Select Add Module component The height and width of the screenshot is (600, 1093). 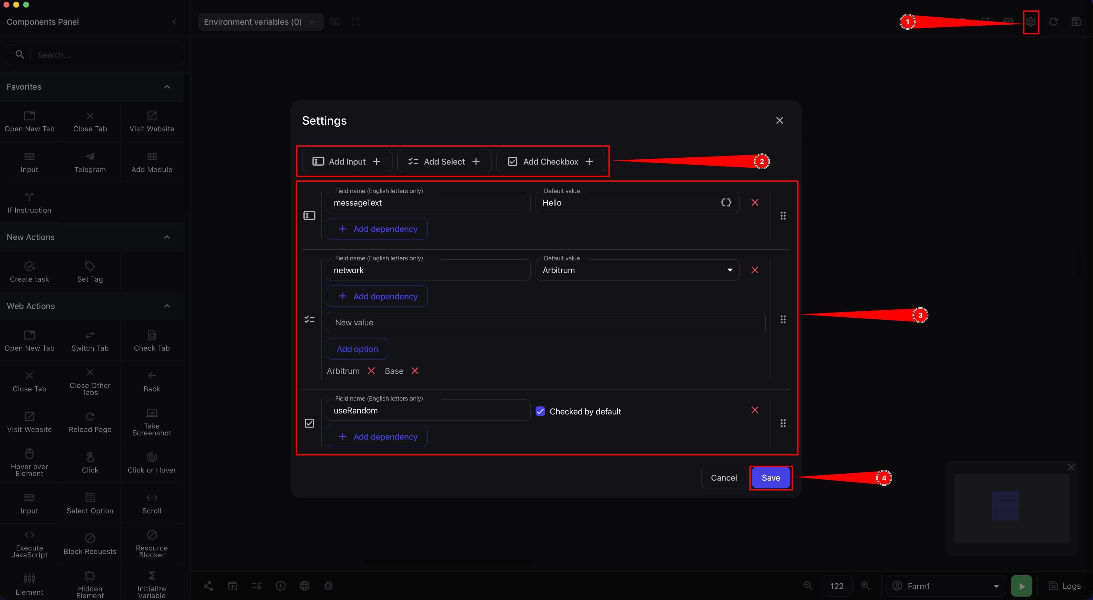pos(151,163)
